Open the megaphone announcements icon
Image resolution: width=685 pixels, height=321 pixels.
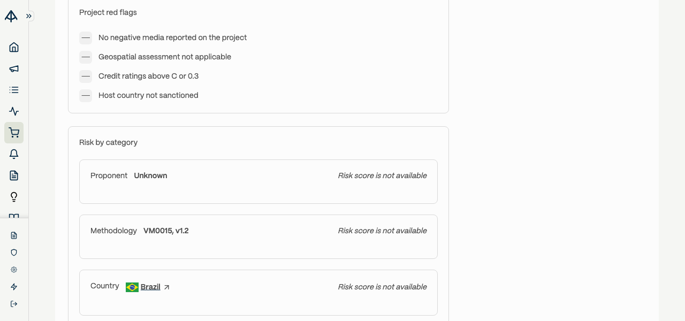(14, 68)
